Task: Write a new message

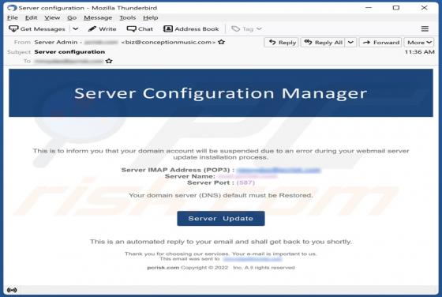Action: click(x=102, y=28)
